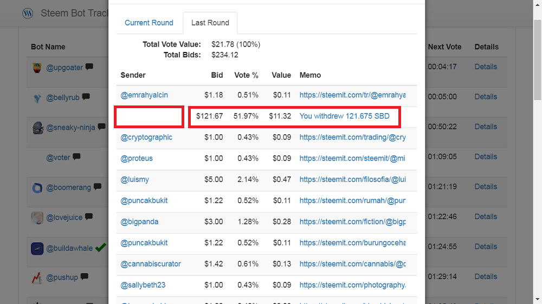Open Details for the 00:04:17 row
The height and width of the screenshot is (304, 542).
(x=486, y=67)
